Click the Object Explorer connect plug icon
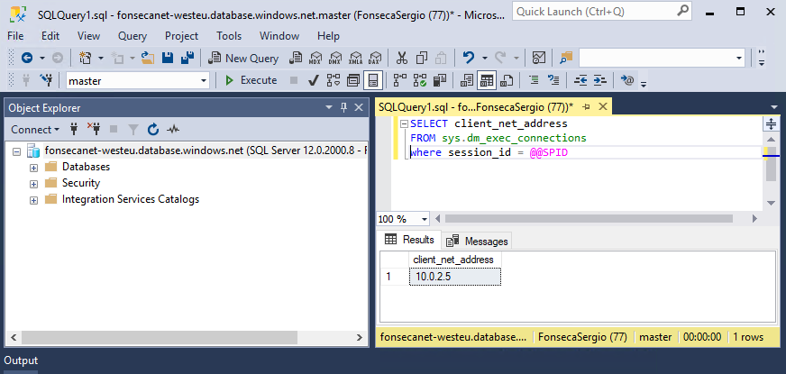Image resolution: width=786 pixels, height=374 pixels. pyautogui.click(x=74, y=130)
